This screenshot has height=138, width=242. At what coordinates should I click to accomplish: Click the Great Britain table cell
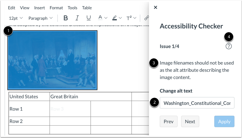(x=91, y=97)
